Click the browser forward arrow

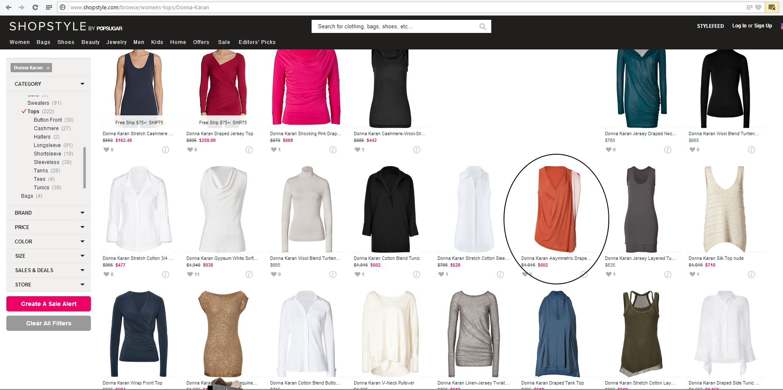coord(22,7)
